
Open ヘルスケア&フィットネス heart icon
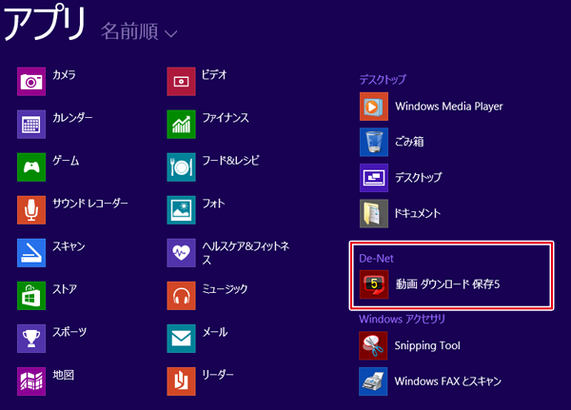(181, 253)
